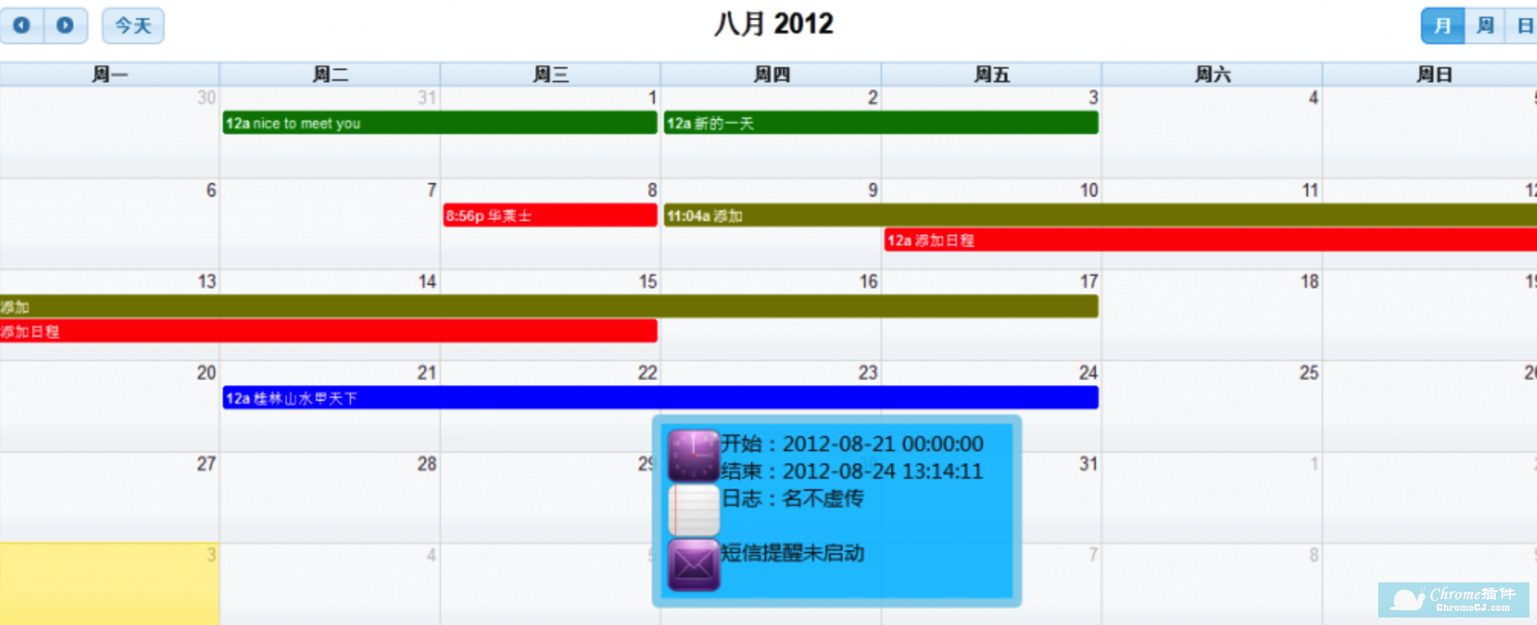Switch to week view (周) tab
The image size is (1537, 625).
pos(1484,25)
